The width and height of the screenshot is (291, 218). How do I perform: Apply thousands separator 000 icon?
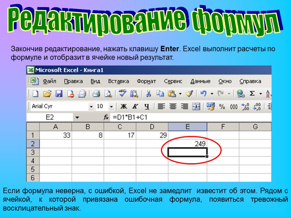tap(234, 107)
